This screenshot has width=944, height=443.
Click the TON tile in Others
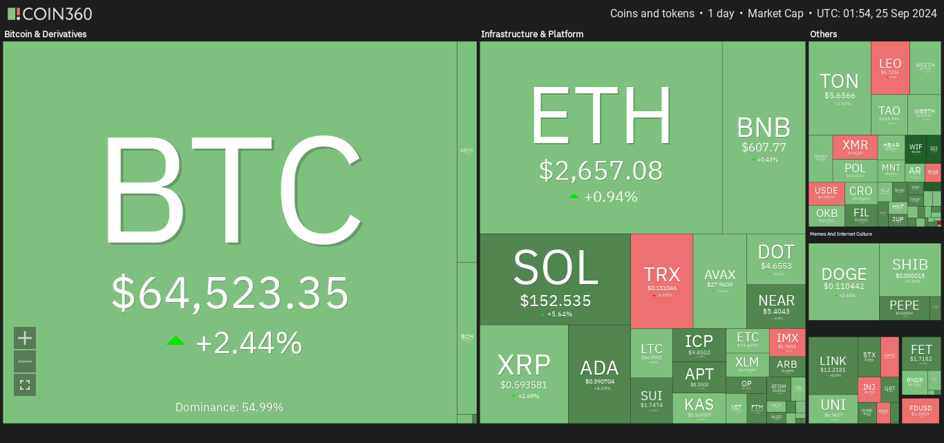point(840,88)
